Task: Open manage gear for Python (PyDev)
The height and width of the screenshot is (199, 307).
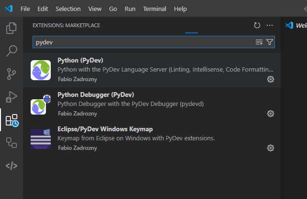Action: click(270, 79)
